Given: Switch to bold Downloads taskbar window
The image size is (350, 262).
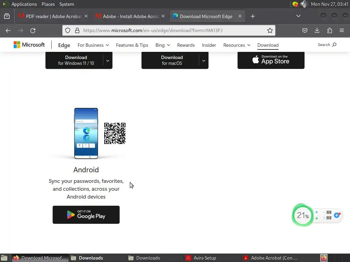Looking at the screenshot, I should point(97,258).
